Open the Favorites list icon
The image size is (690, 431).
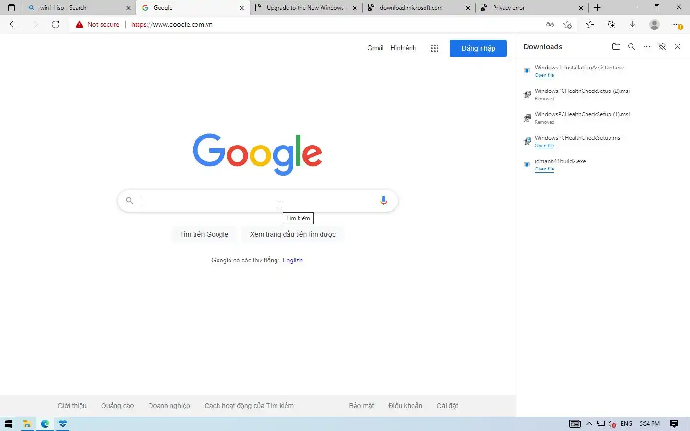click(x=590, y=24)
